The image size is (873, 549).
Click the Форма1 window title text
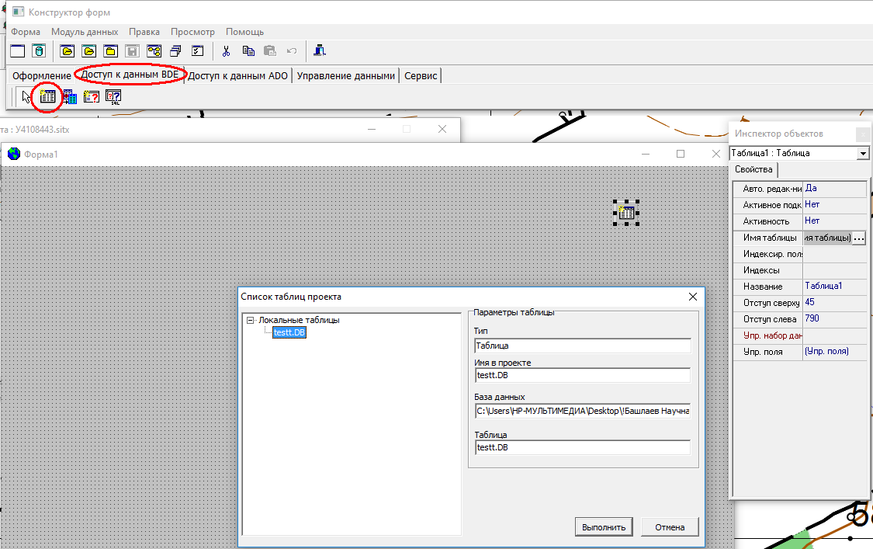[x=40, y=155]
